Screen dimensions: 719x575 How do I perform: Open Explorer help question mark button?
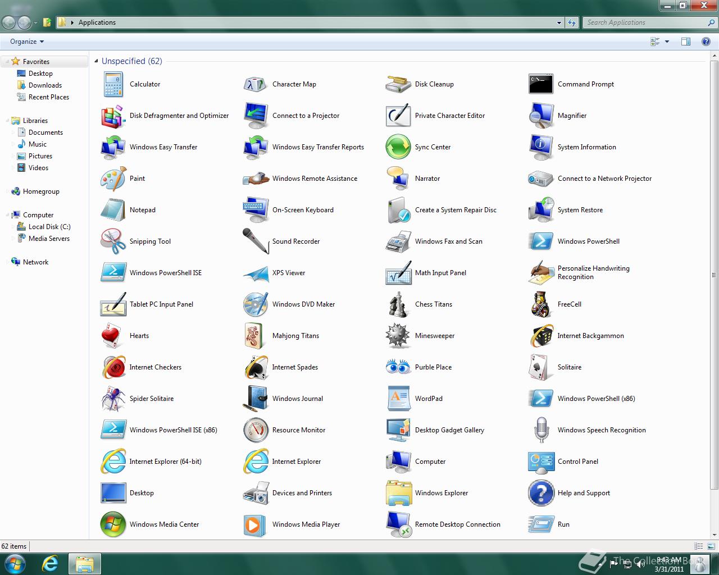click(x=706, y=42)
